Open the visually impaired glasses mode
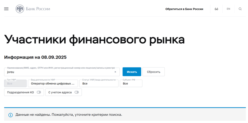This screenshot has height=123, width=248. tap(216, 9)
